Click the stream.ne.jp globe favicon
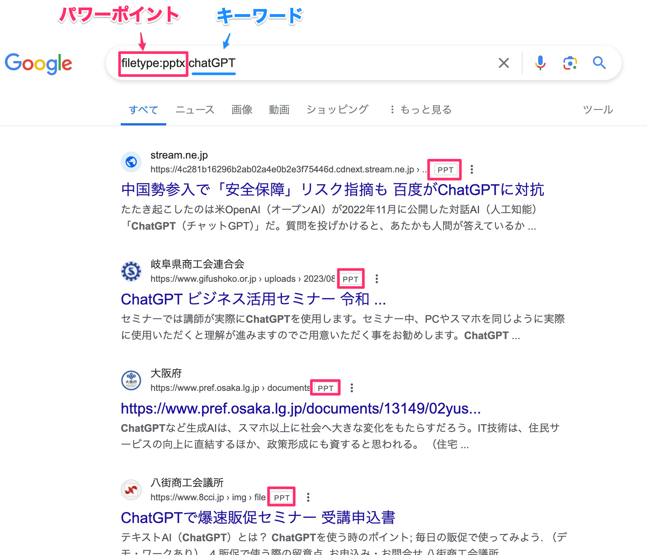 click(131, 162)
